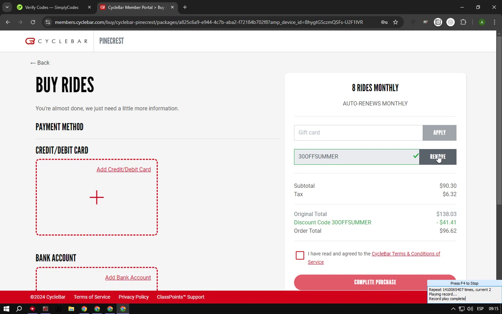Screen dimensions: 502x314
Task: Open a new browser tab
Action: [x=185, y=7]
